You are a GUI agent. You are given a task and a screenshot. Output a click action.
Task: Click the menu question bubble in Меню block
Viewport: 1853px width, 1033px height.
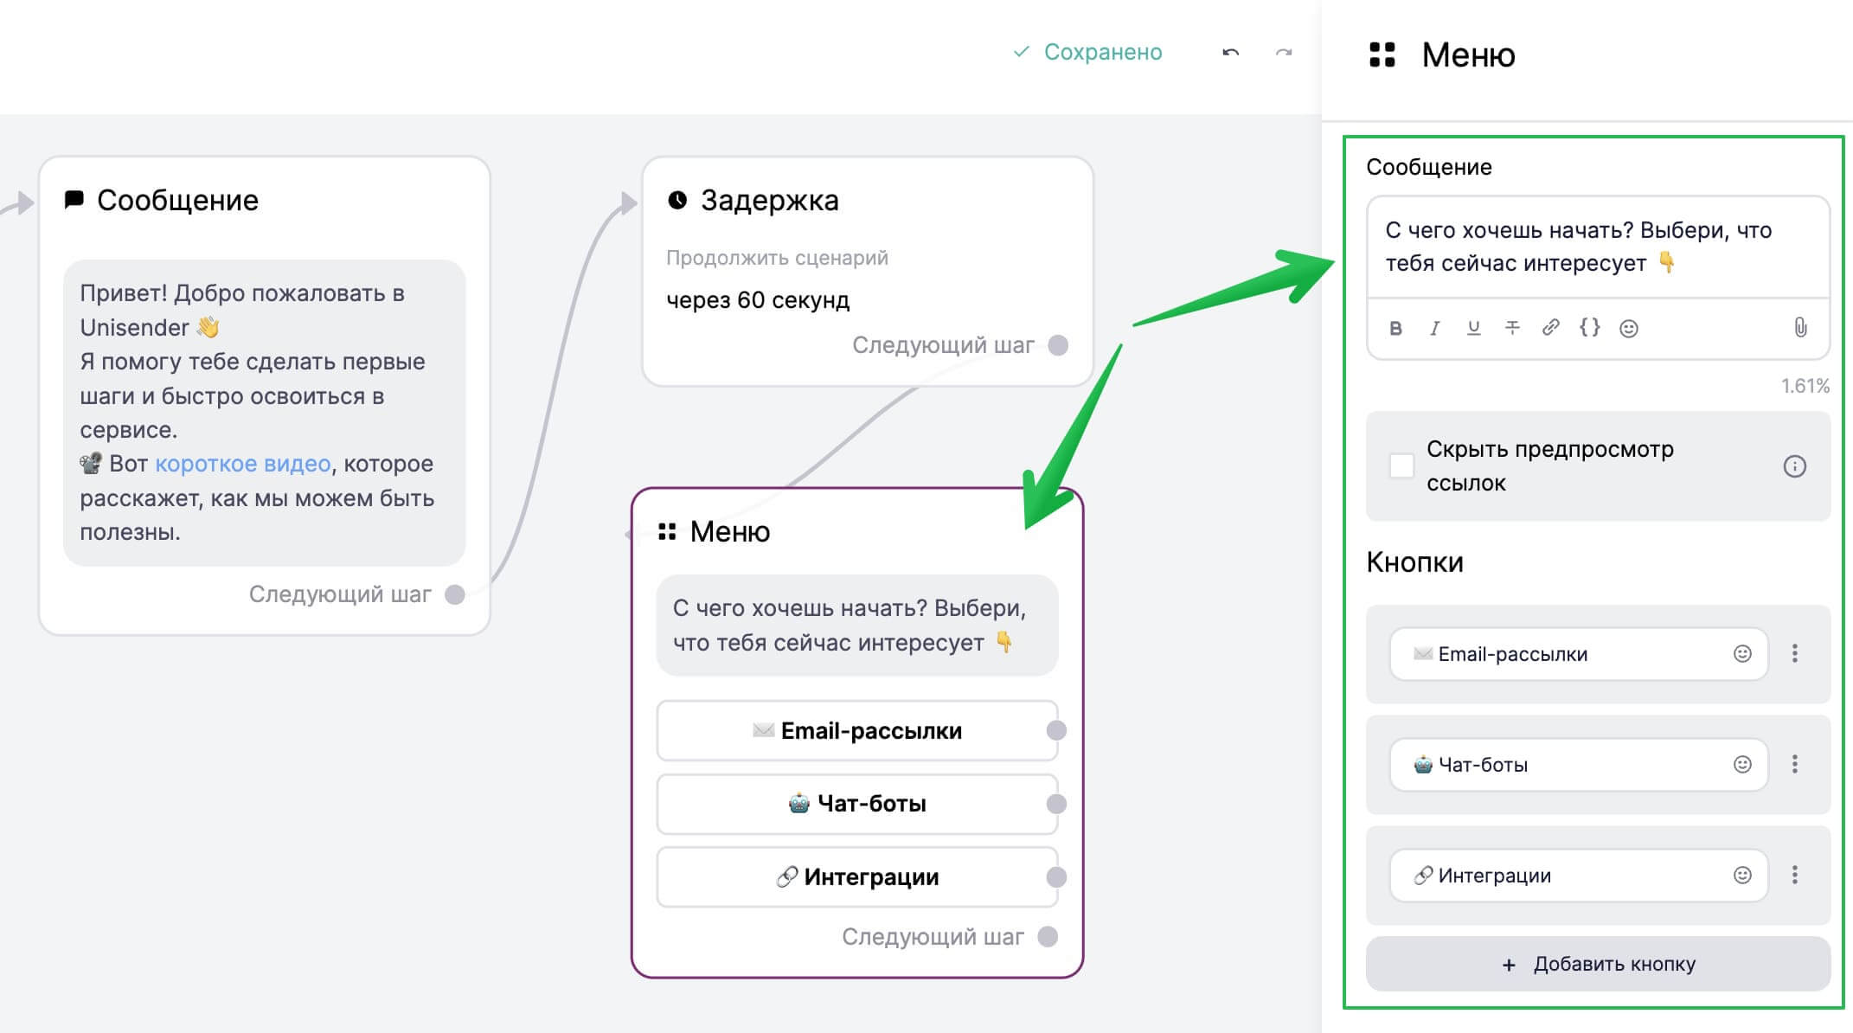856,626
